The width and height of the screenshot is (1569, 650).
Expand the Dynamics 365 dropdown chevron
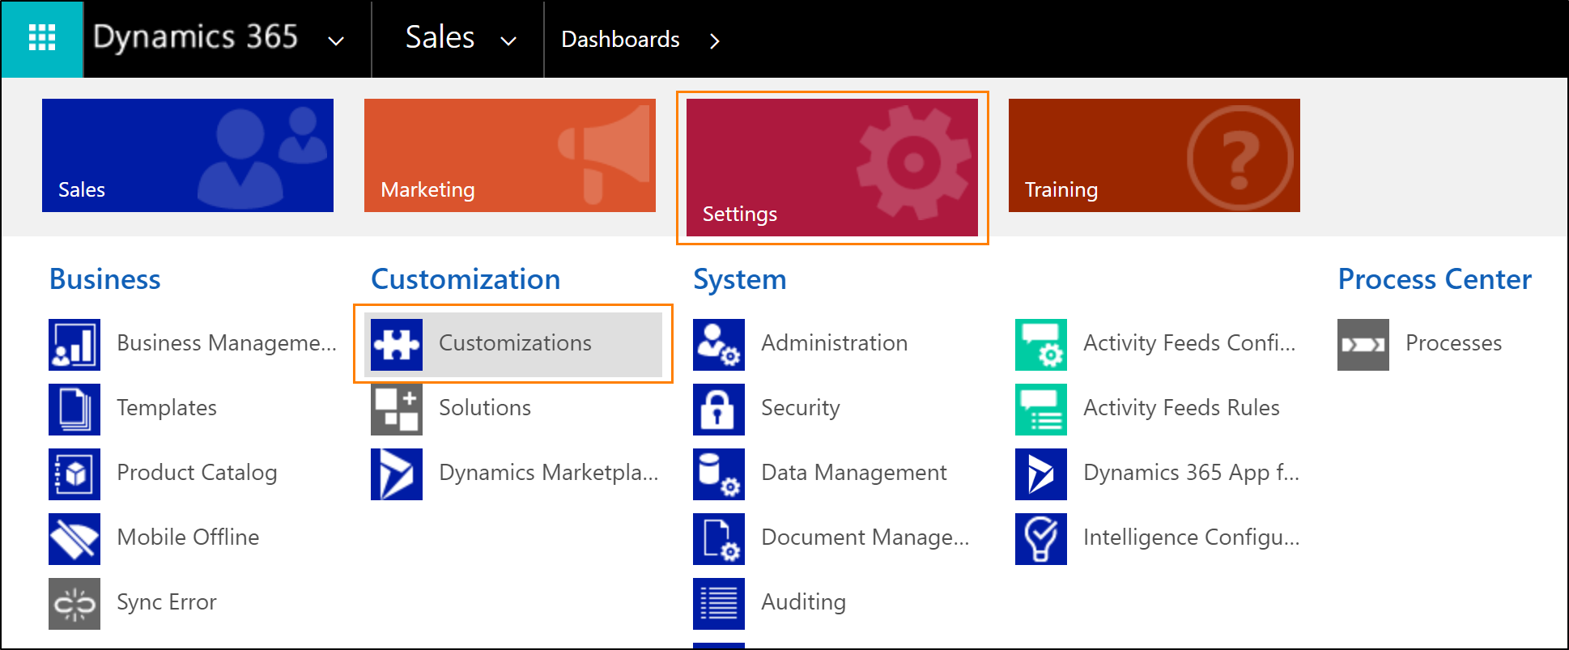click(x=336, y=40)
